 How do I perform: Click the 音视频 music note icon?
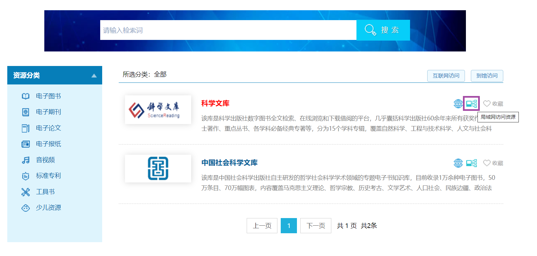click(x=25, y=160)
